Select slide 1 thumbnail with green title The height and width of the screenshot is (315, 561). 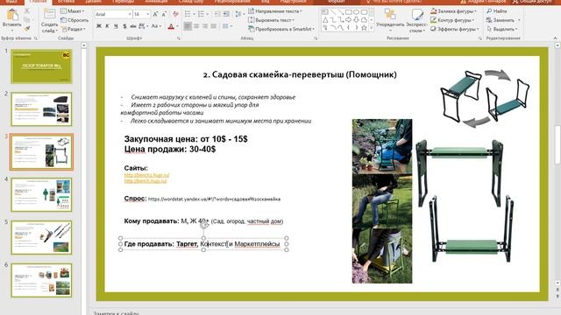(x=41, y=66)
